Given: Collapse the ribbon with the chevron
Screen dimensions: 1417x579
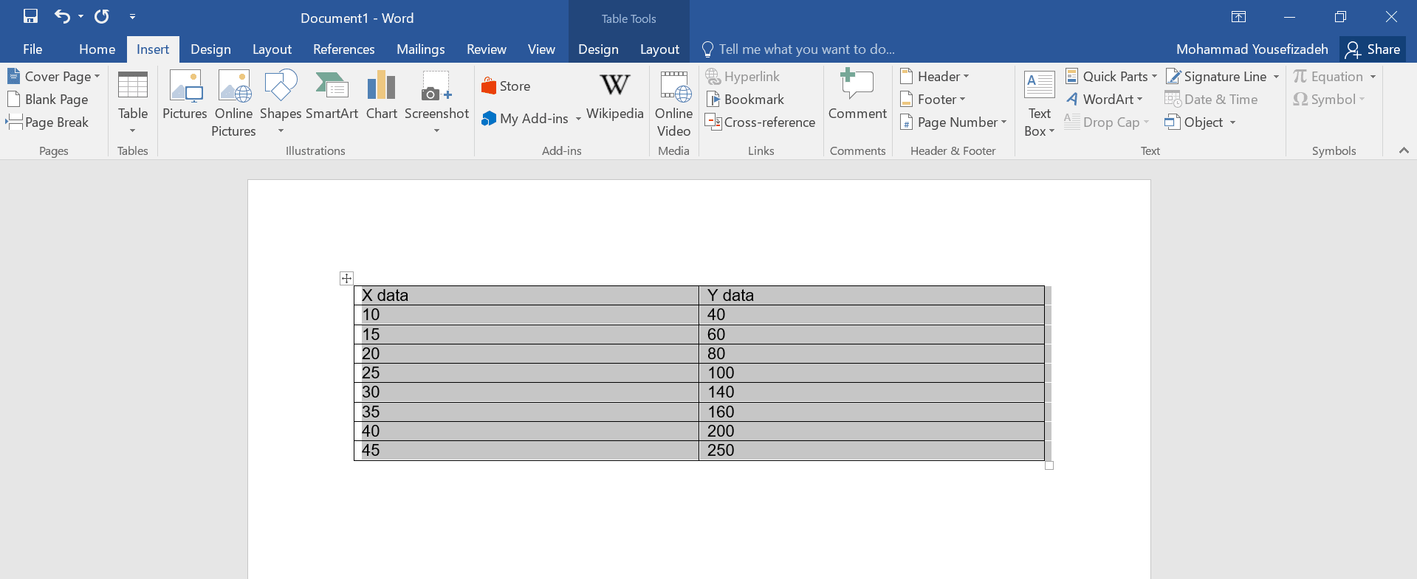Looking at the screenshot, I should pos(1404,150).
